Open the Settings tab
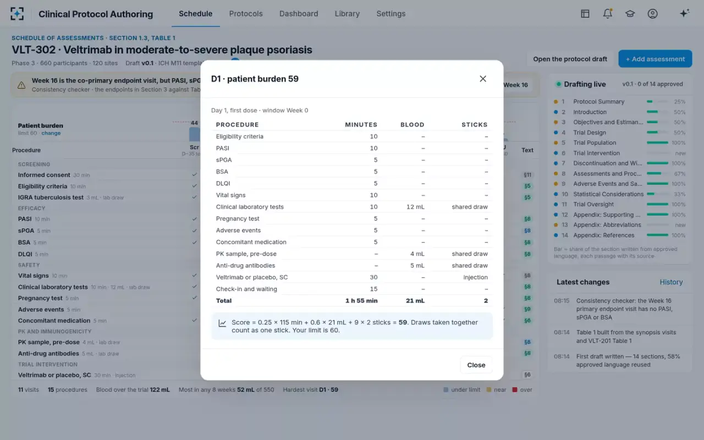Image resolution: width=704 pixels, height=440 pixels. point(391,14)
